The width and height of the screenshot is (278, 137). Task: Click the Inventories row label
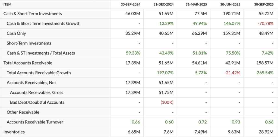point(14,132)
